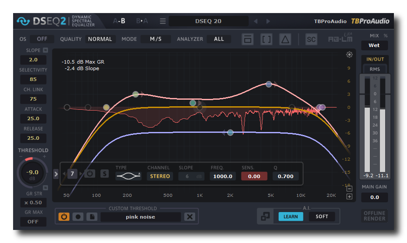Image resolution: width=407 pixels, height=243 pixels.
Task: Click the THRESHOLD knob at -9.0 dB
Action: 32,173
